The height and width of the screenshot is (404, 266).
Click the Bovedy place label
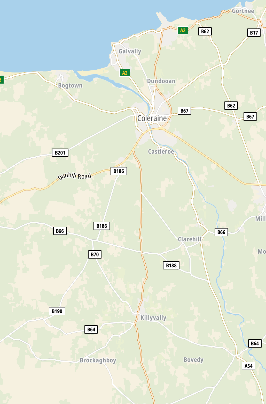point(193,360)
